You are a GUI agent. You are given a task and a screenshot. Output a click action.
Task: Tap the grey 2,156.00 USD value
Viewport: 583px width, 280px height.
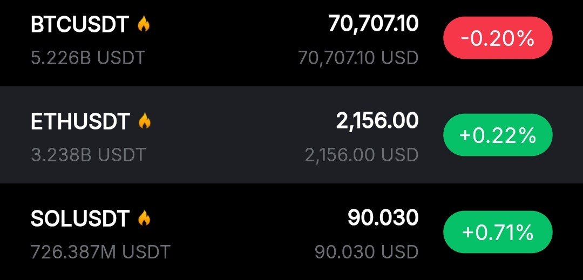(x=362, y=155)
